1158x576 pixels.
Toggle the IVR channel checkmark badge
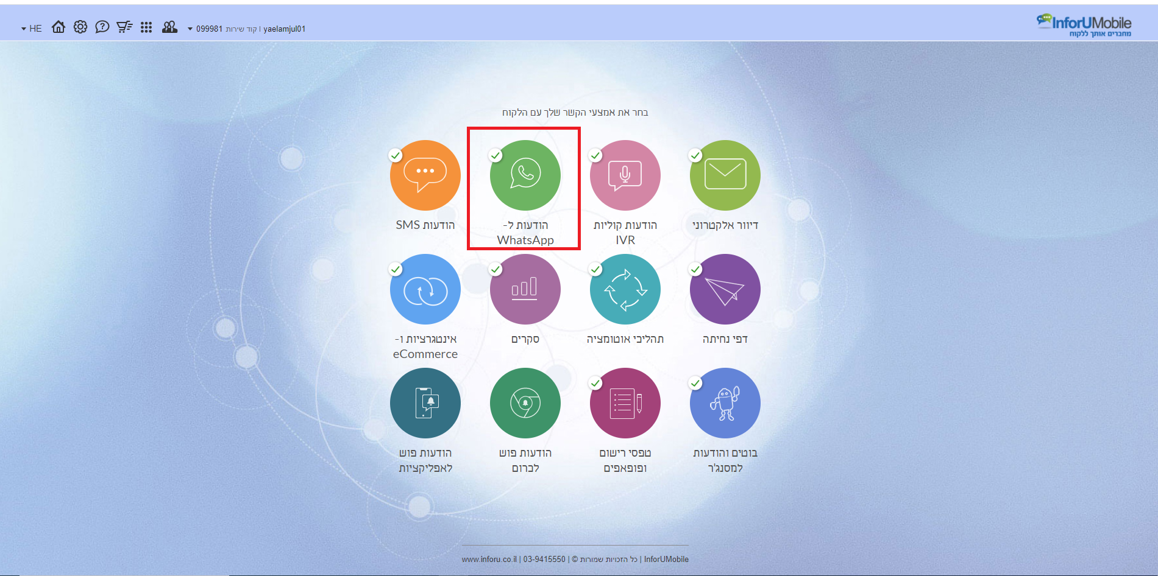[595, 155]
